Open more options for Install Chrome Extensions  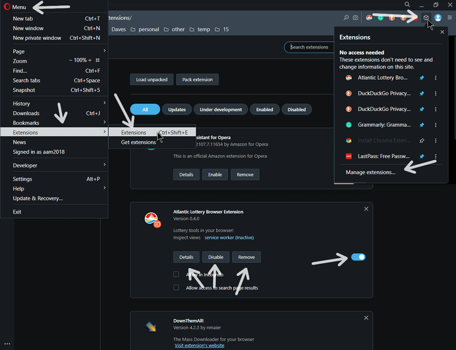[435, 141]
